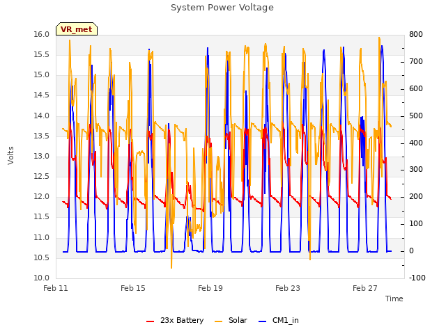Click the orange Solar legend swatch

point(218,321)
